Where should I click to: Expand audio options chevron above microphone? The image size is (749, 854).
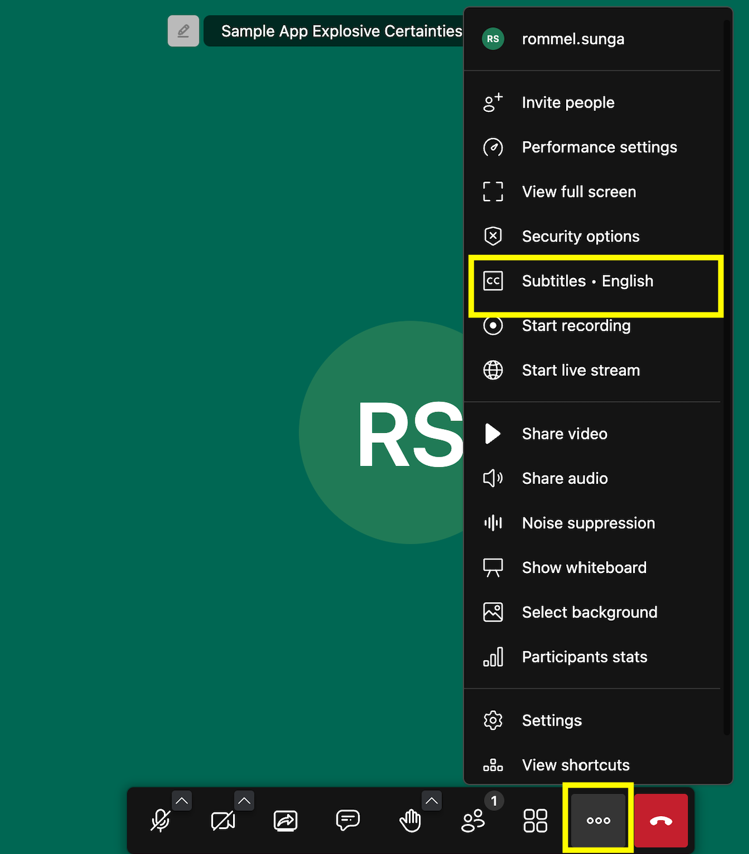pos(182,801)
